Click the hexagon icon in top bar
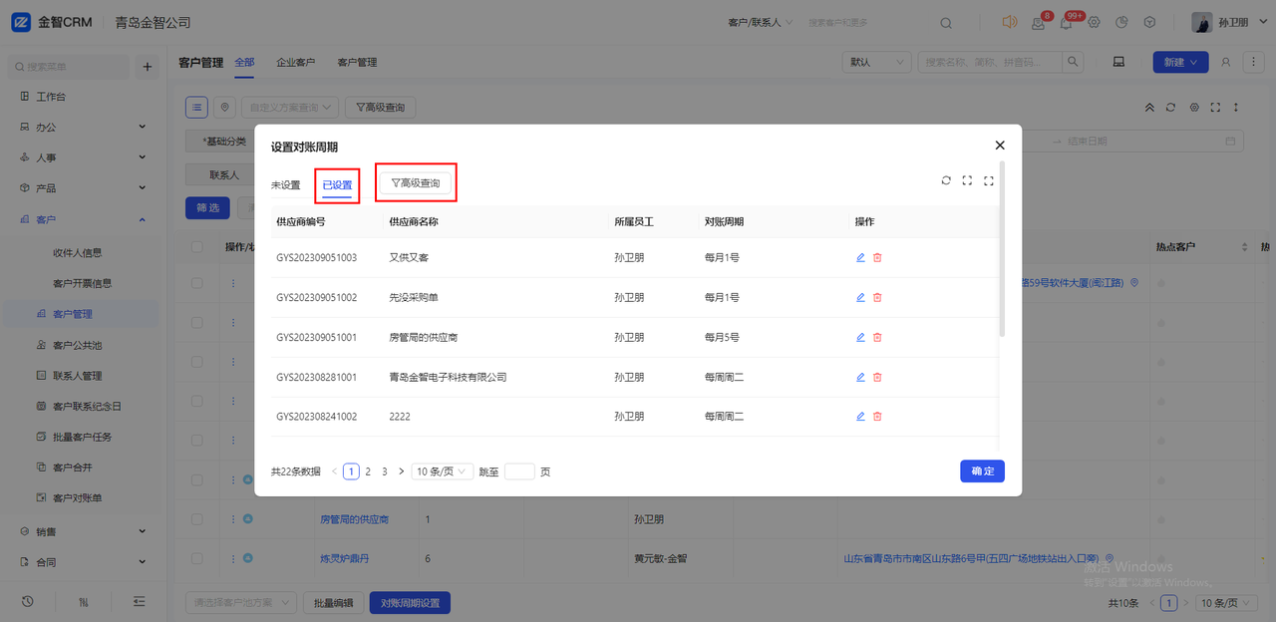This screenshot has height=622, width=1276. pos(1149,23)
